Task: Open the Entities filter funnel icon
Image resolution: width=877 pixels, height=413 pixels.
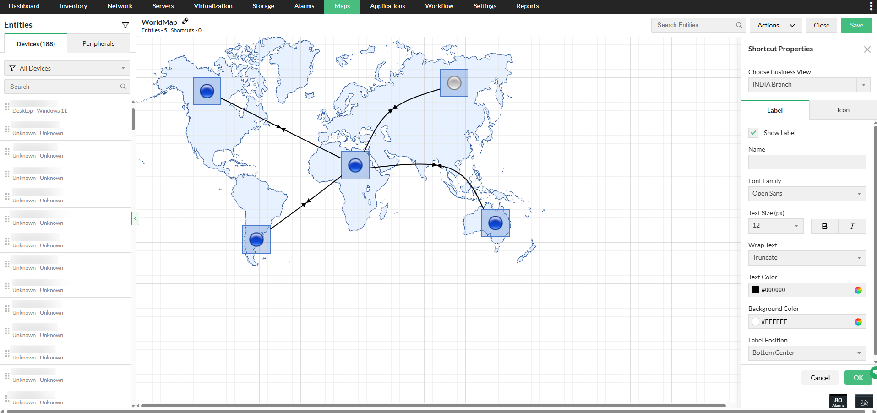Action: click(x=125, y=25)
